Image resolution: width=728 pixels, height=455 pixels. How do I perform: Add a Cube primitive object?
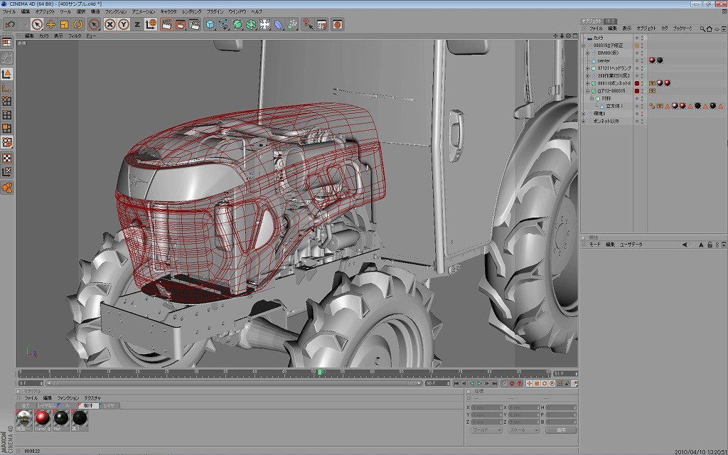tap(210, 24)
